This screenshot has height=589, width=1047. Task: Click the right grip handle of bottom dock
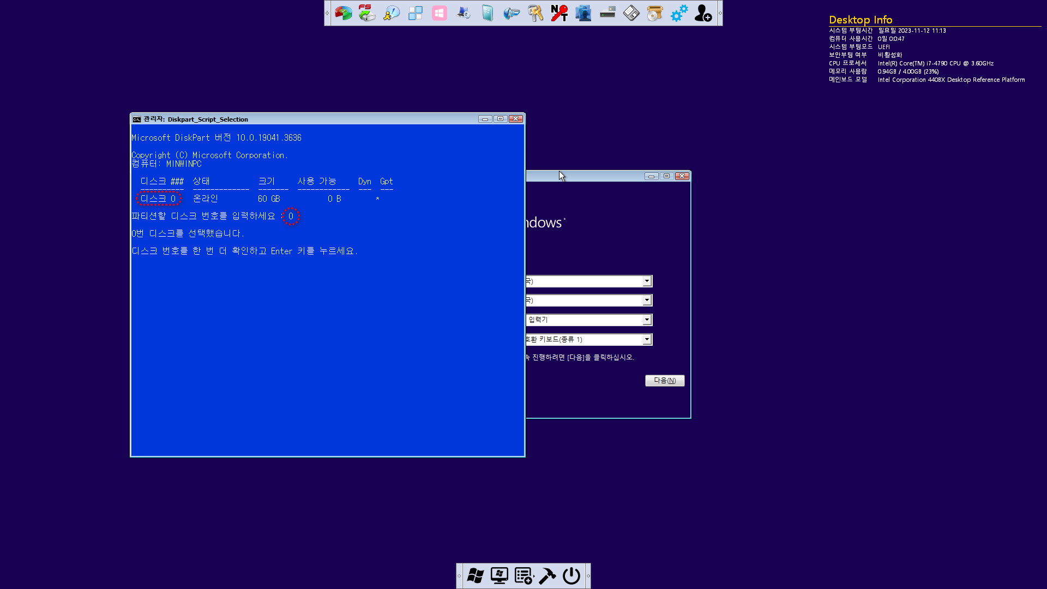click(x=588, y=576)
